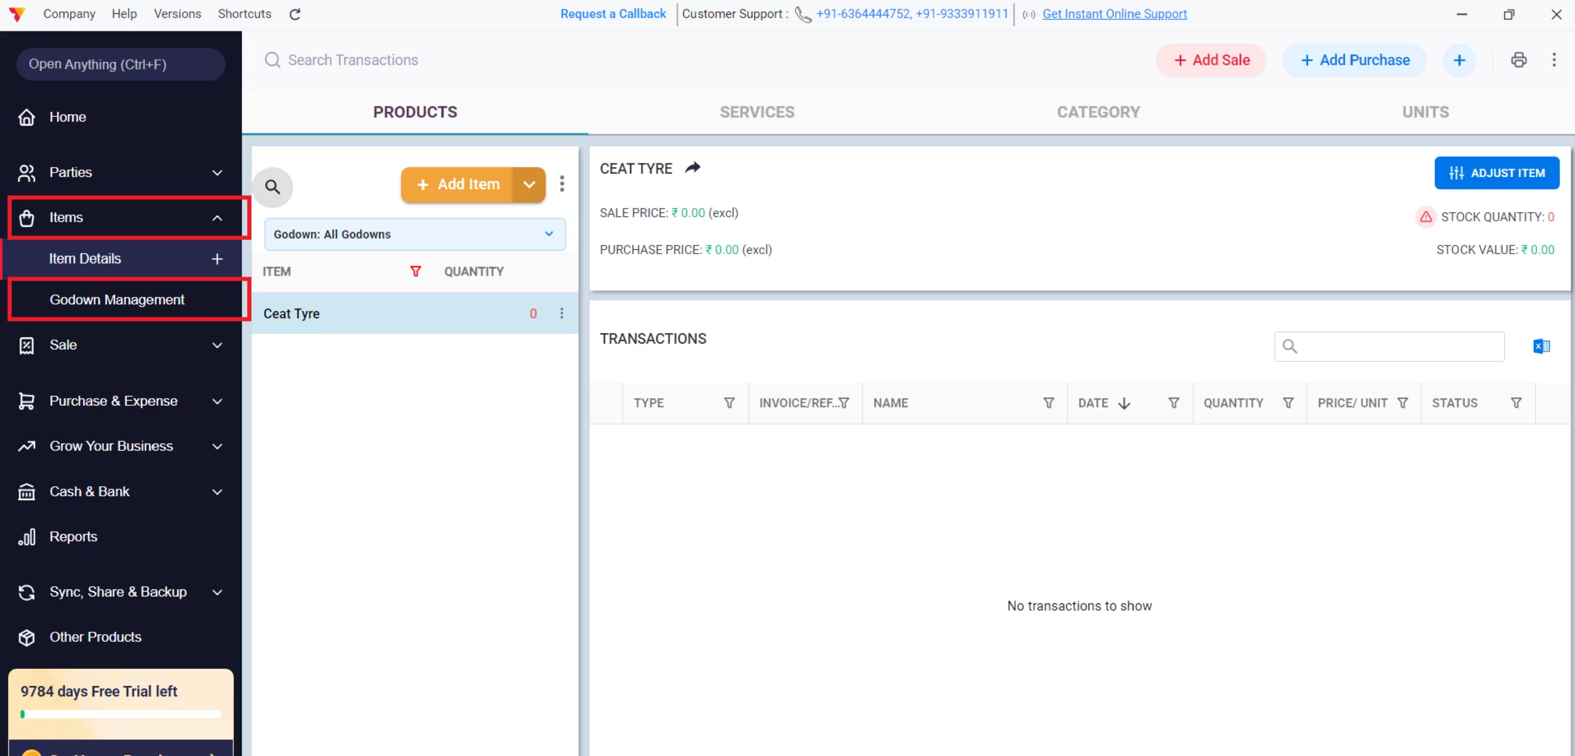Image resolution: width=1575 pixels, height=756 pixels.
Task: Toggle the STATUS column filter icon
Action: pyautogui.click(x=1516, y=403)
